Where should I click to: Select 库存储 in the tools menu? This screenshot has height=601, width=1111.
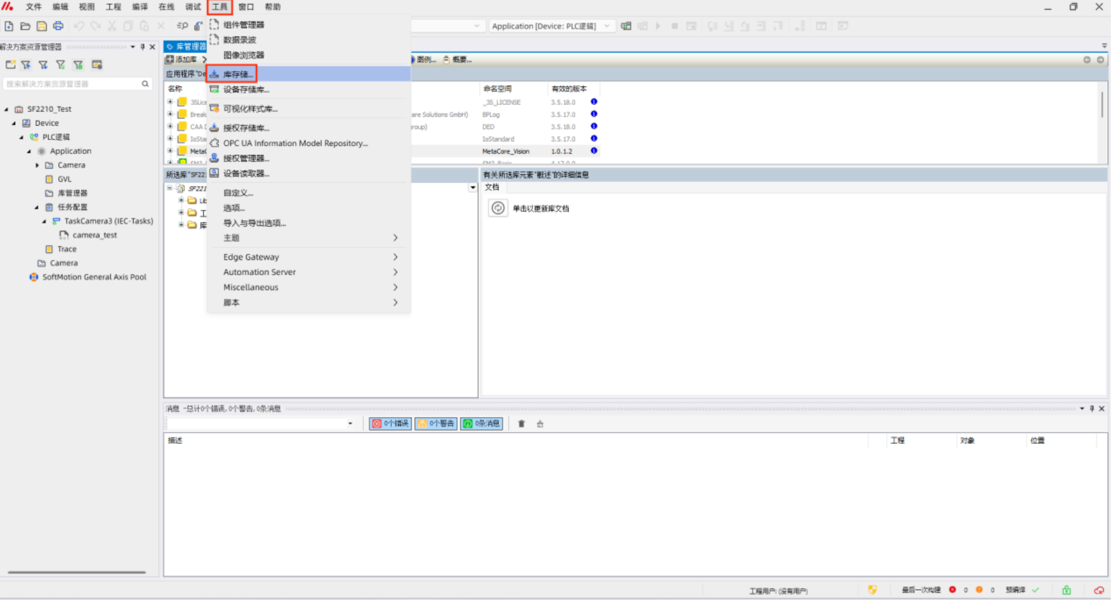click(x=238, y=75)
